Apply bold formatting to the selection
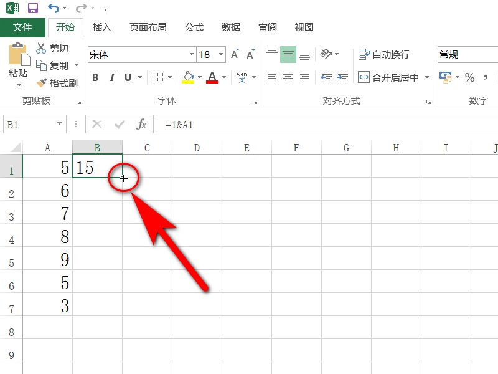The width and height of the screenshot is (498, 374). 95,77
